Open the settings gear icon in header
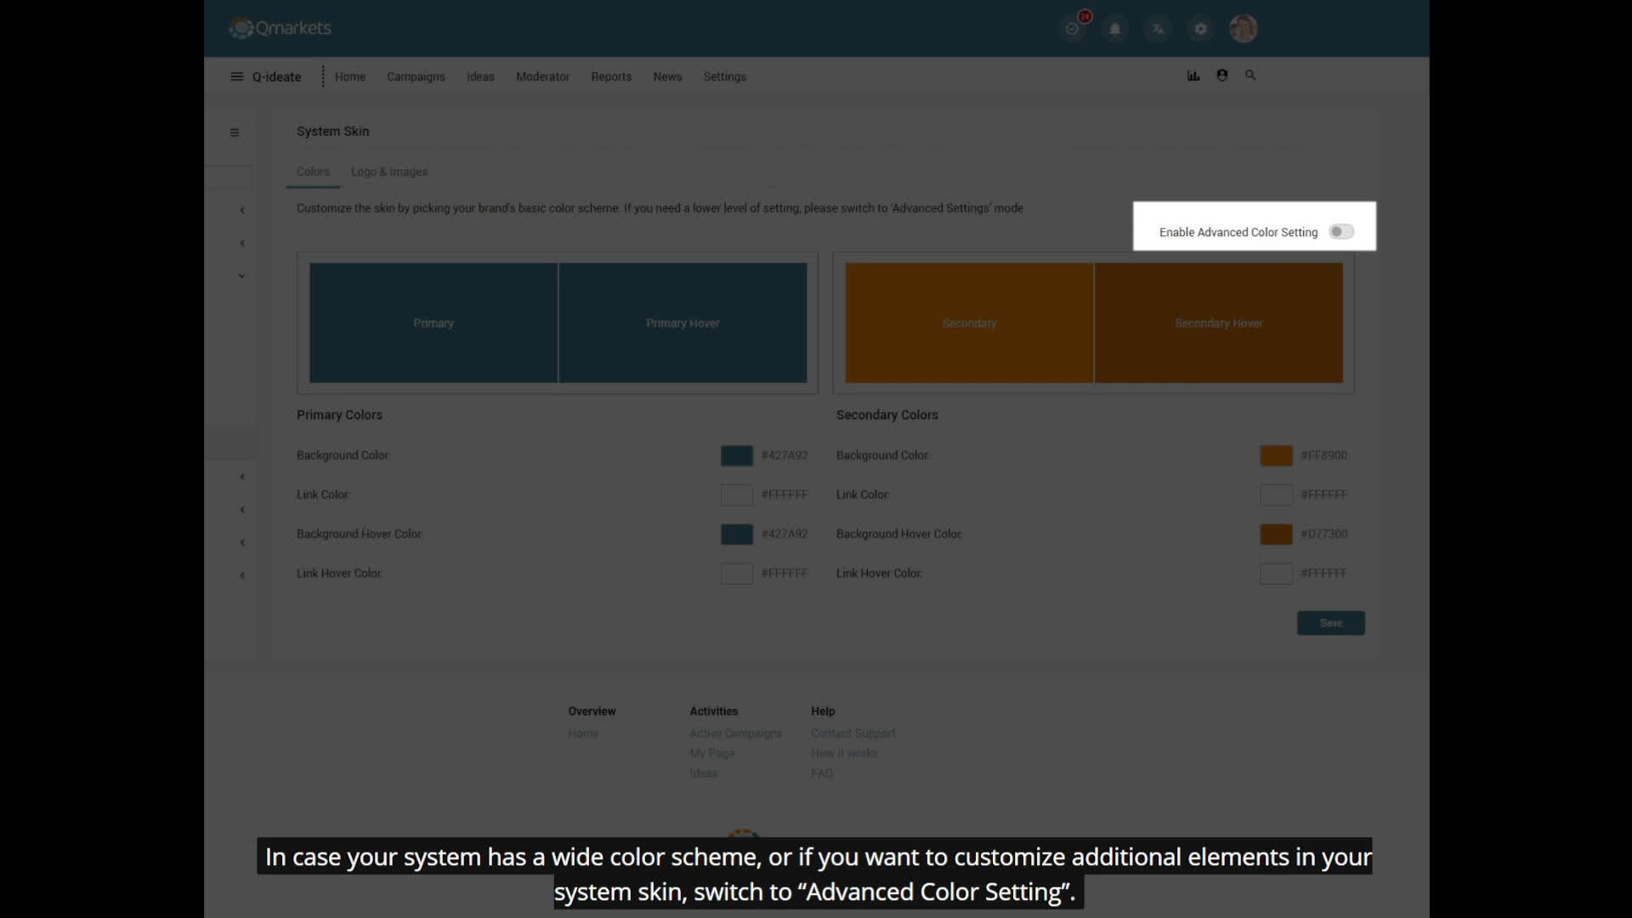This screenshot has width=1632, height=918. (1200, 29)
